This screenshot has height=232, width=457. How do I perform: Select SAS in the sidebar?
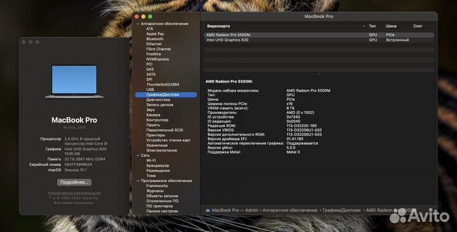point(150,69)
